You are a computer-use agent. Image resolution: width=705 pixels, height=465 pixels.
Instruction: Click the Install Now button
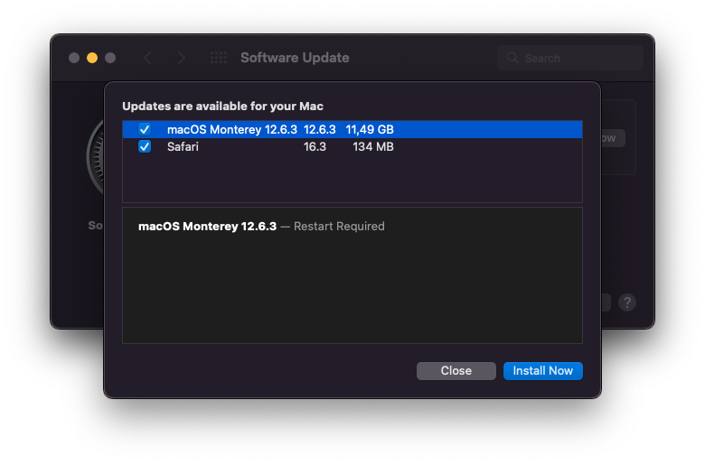click(x=543, y=371)
